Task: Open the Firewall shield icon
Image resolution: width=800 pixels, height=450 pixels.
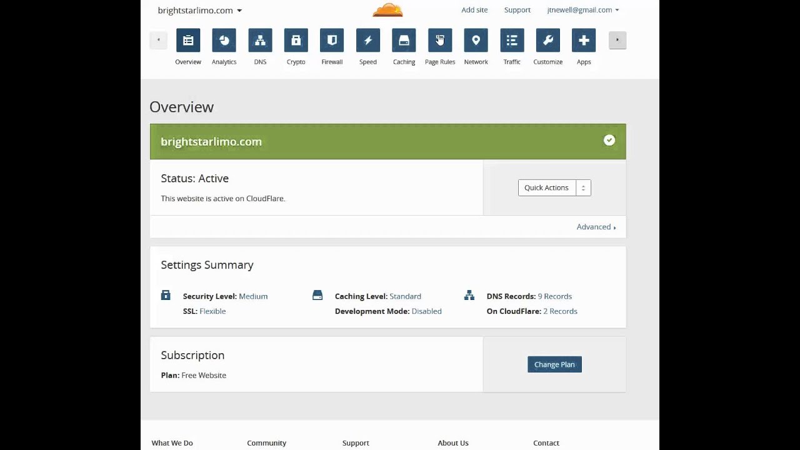Action: (332, 40)
